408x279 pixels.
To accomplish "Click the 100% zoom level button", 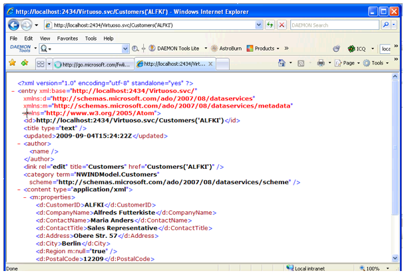I will click(x=369, y=268).
